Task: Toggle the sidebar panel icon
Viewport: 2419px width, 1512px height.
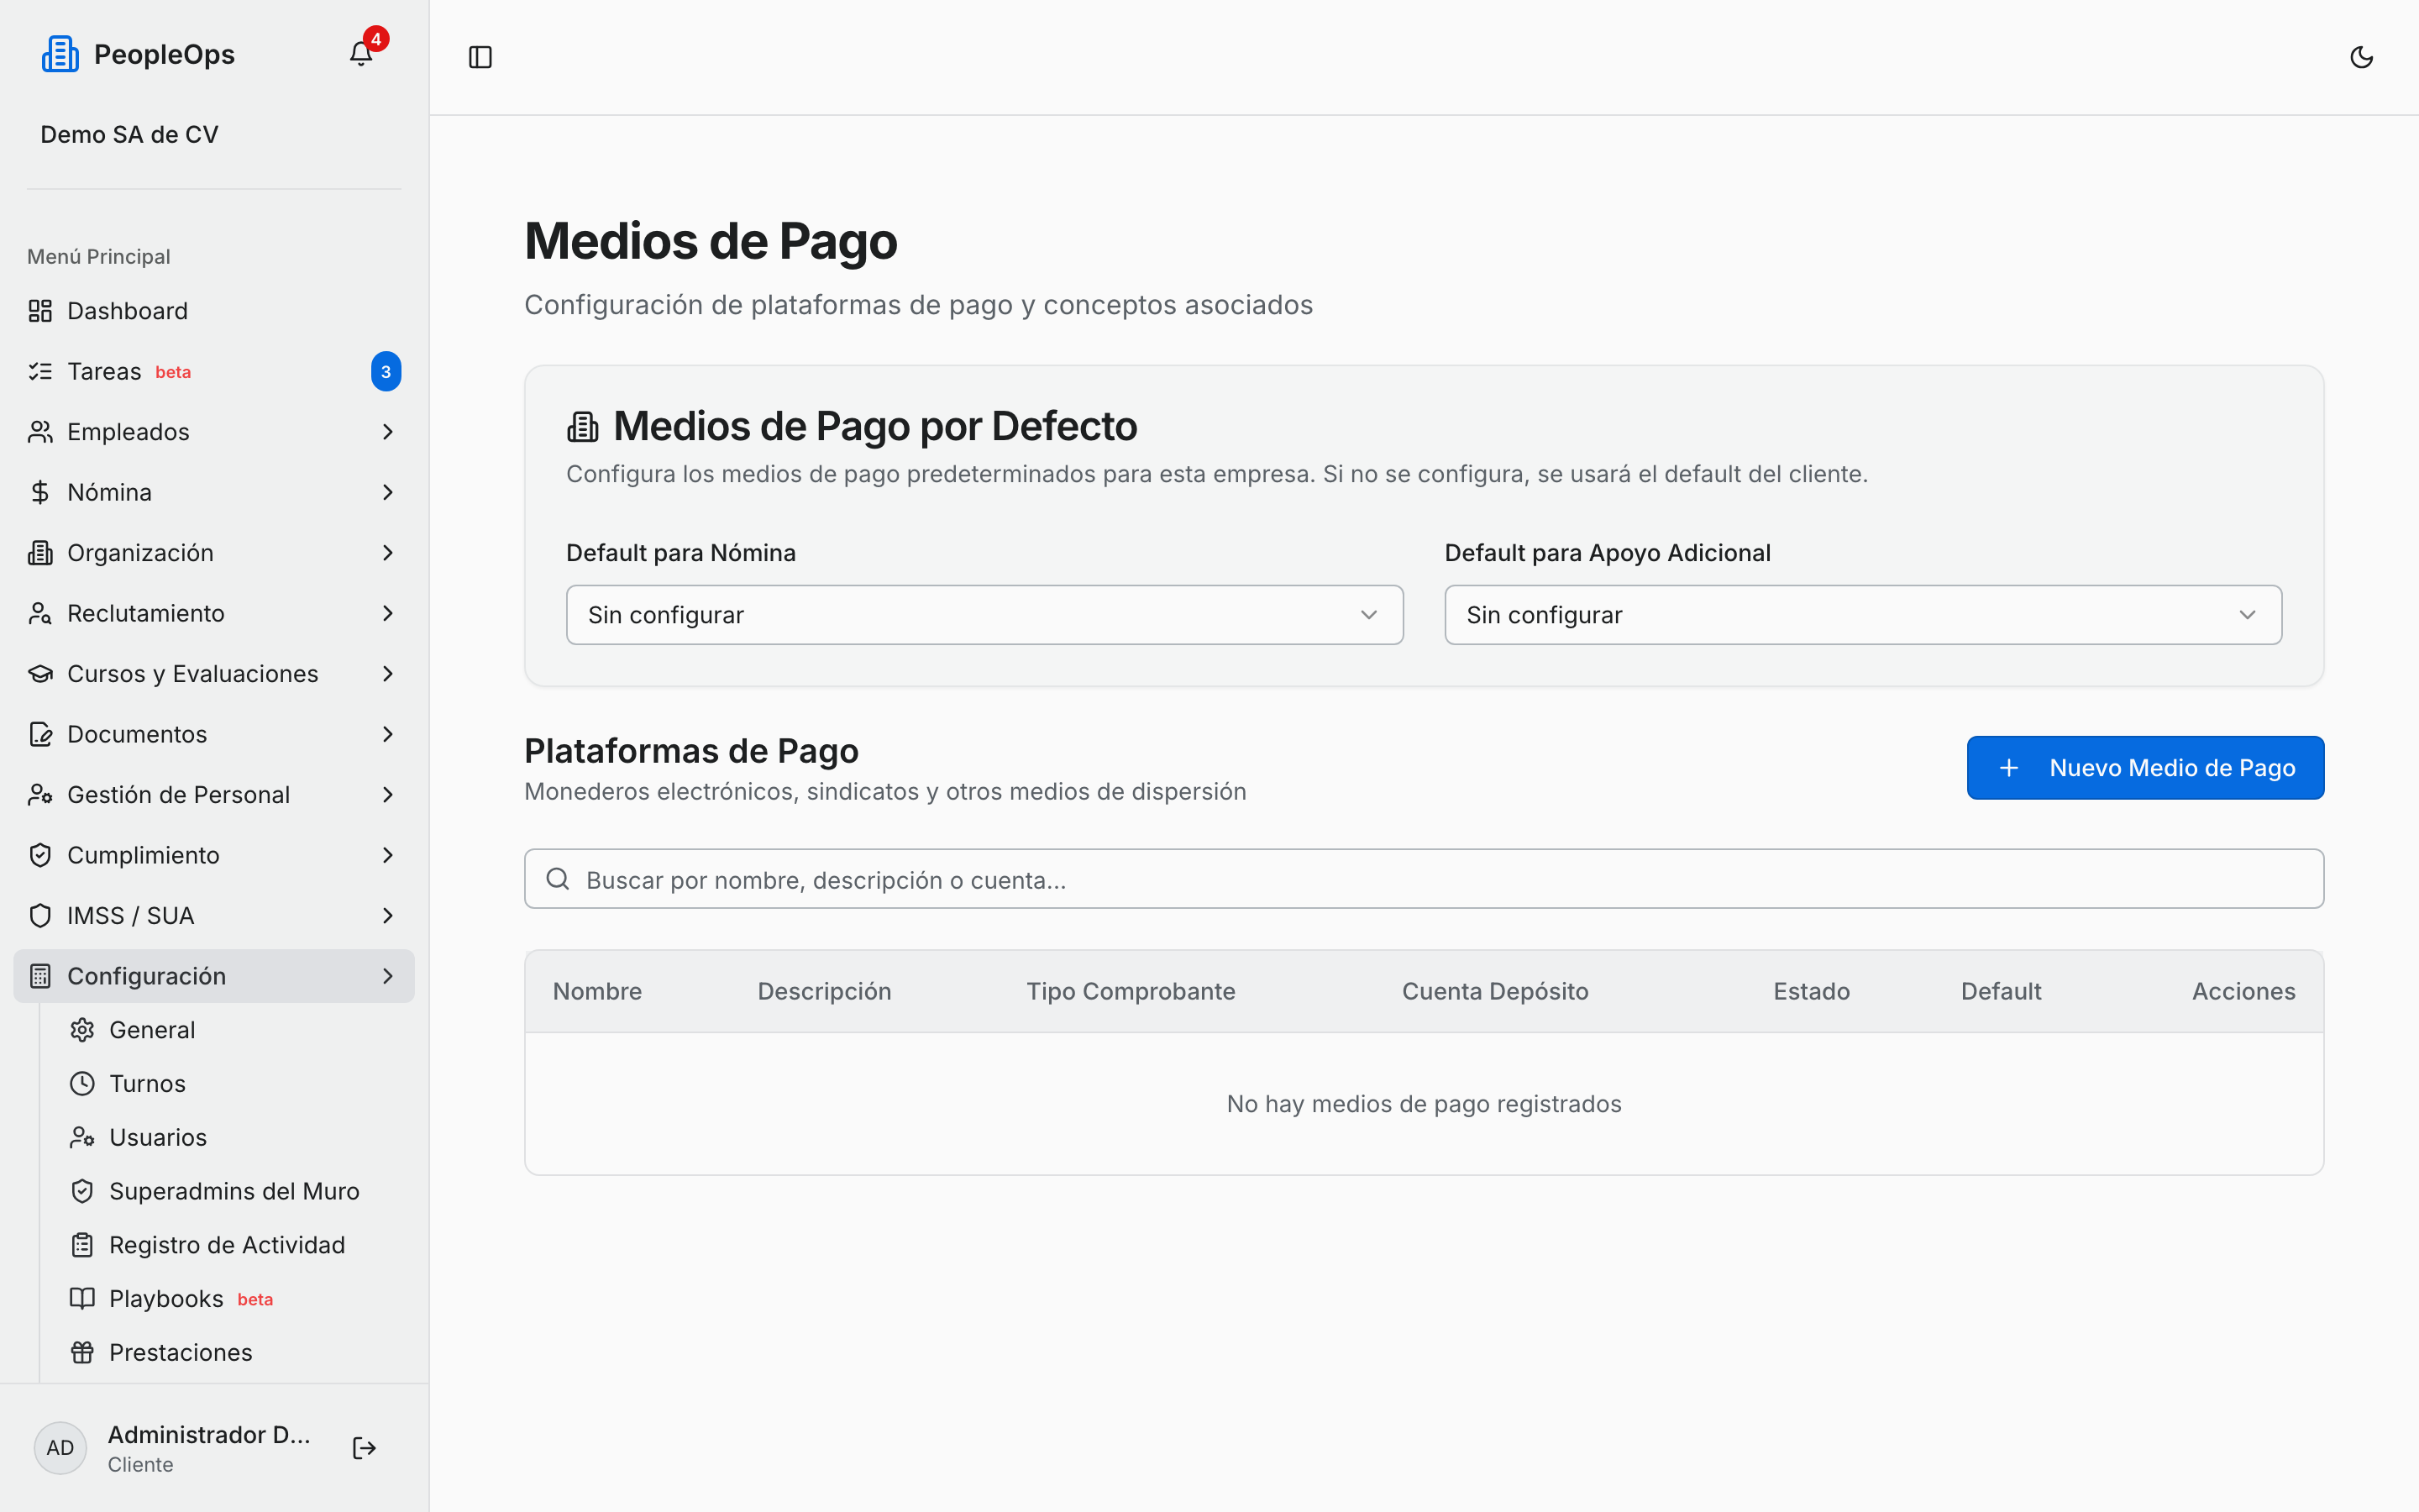Action: (480, 57)
